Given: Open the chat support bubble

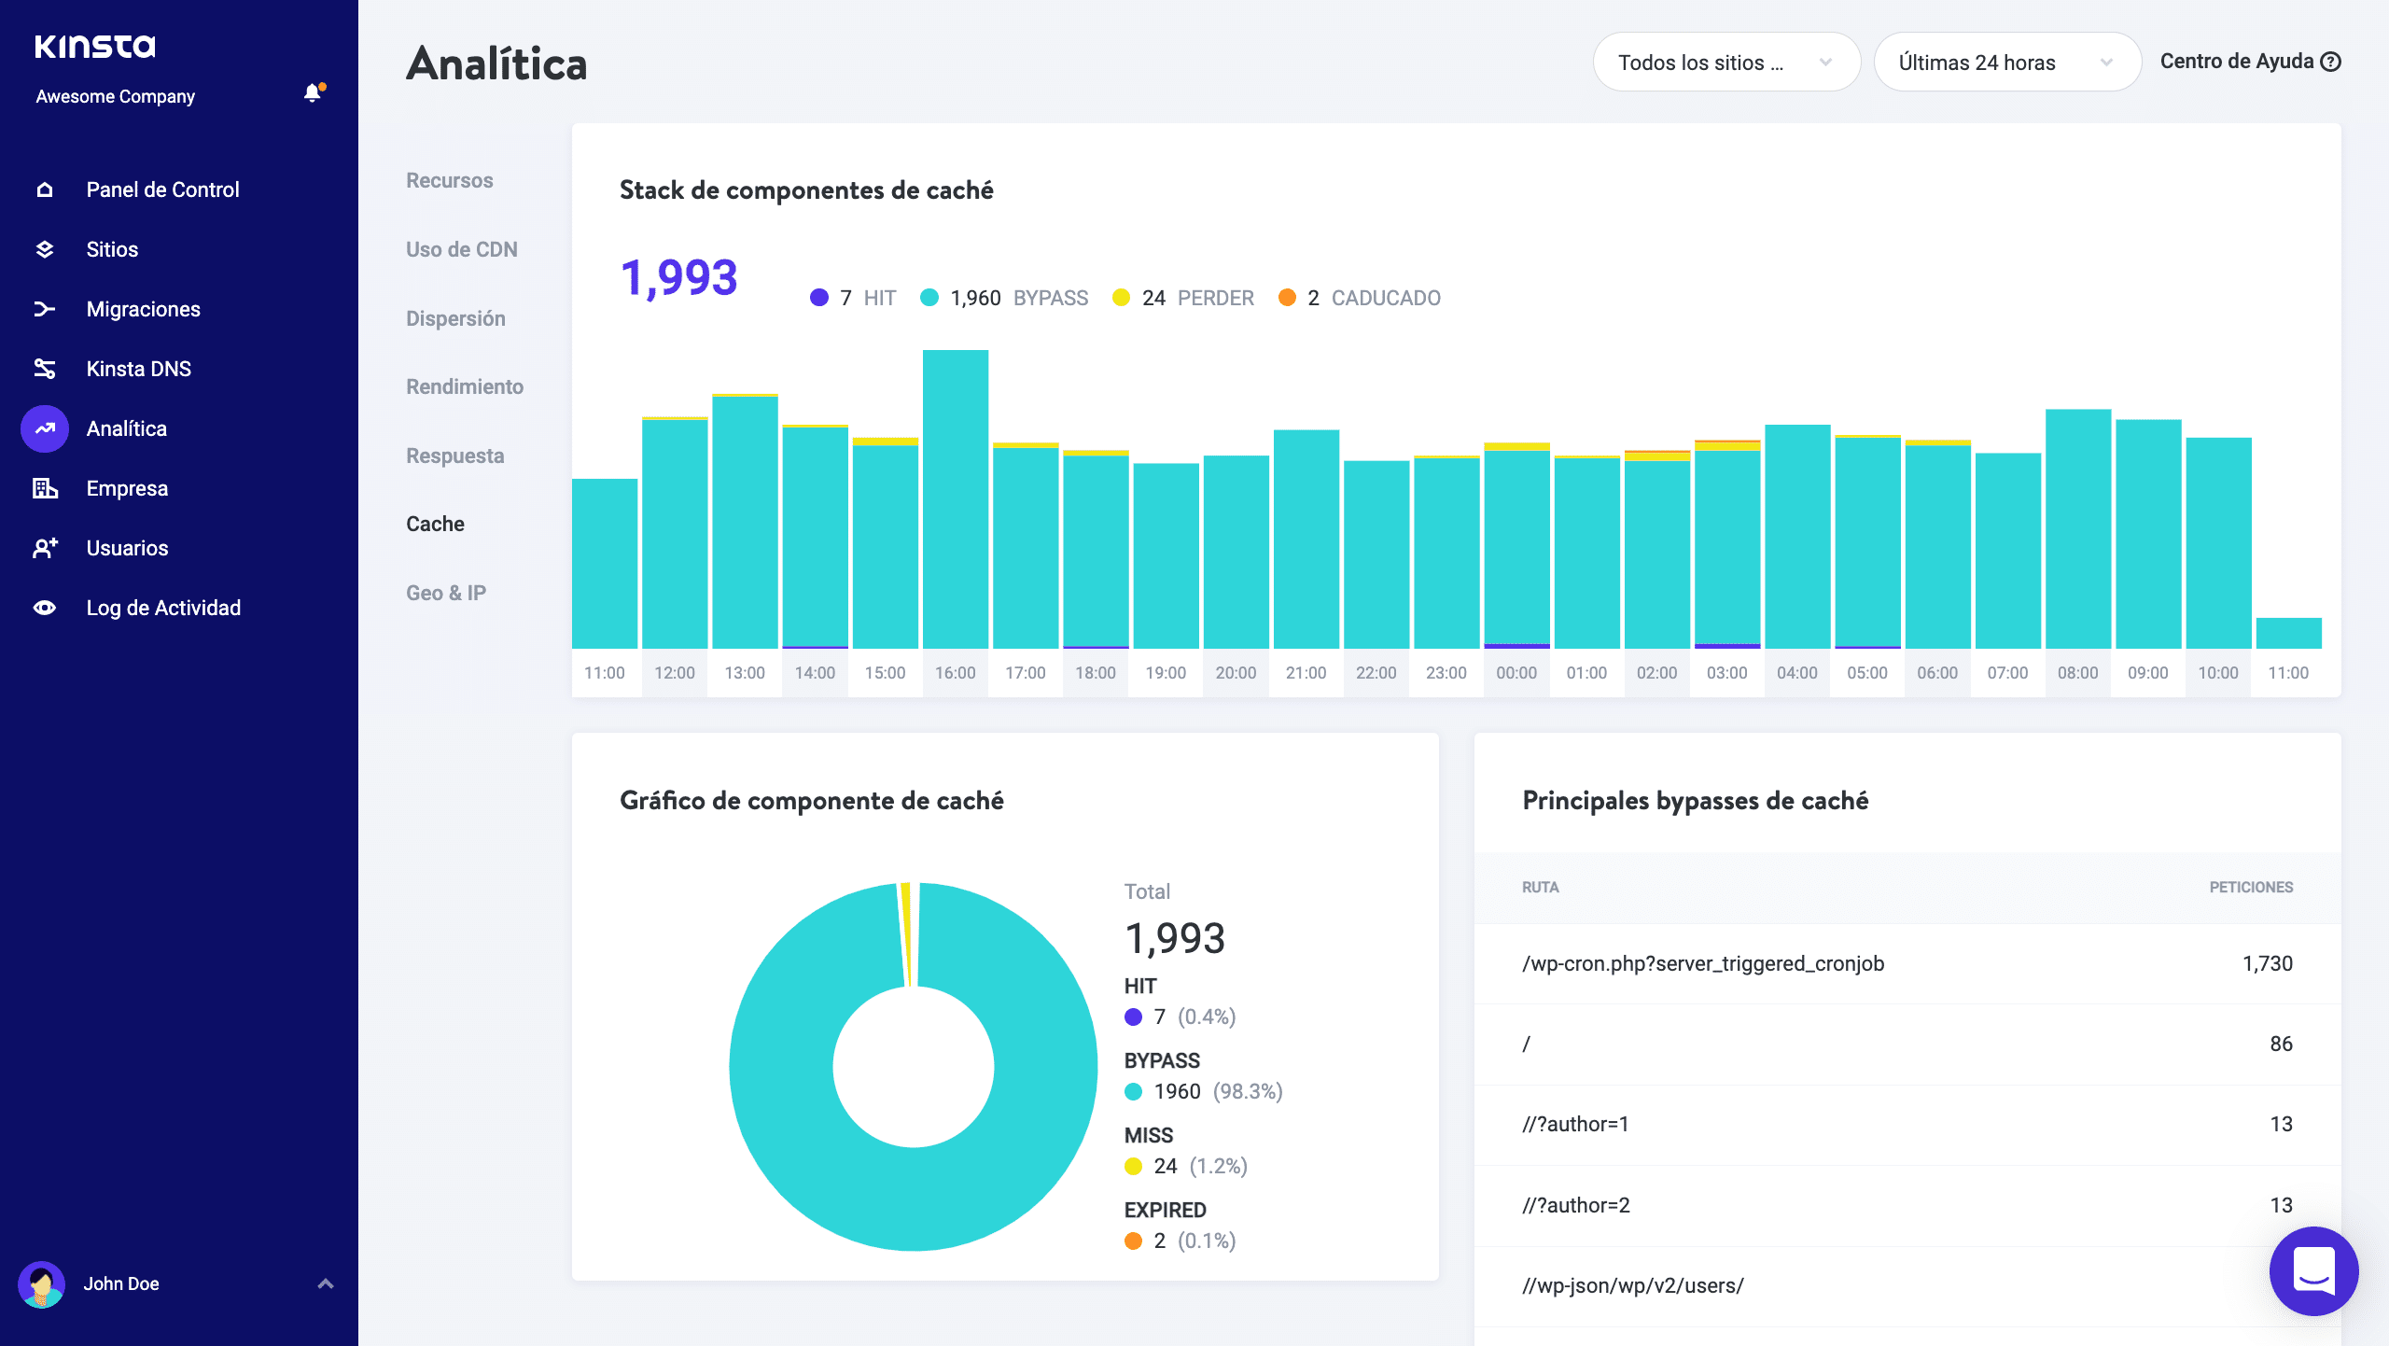Looking at the screenshot, I should (x=2313, y=1270).
